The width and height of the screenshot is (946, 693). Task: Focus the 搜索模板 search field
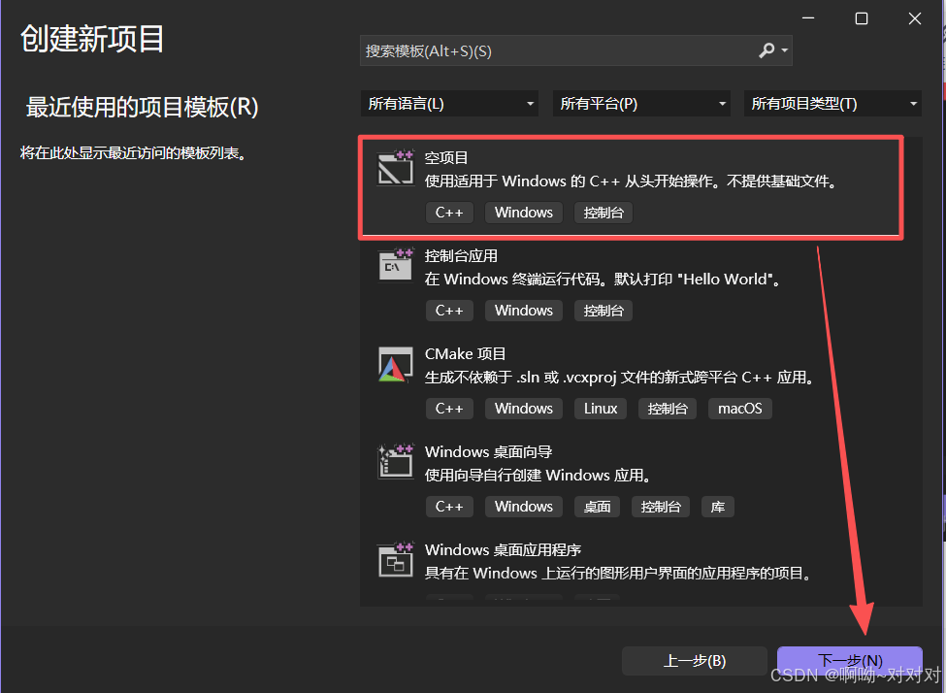(x=576, y=50)
